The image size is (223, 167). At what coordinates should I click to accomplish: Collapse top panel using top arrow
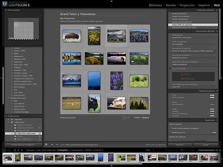(111, 1)
